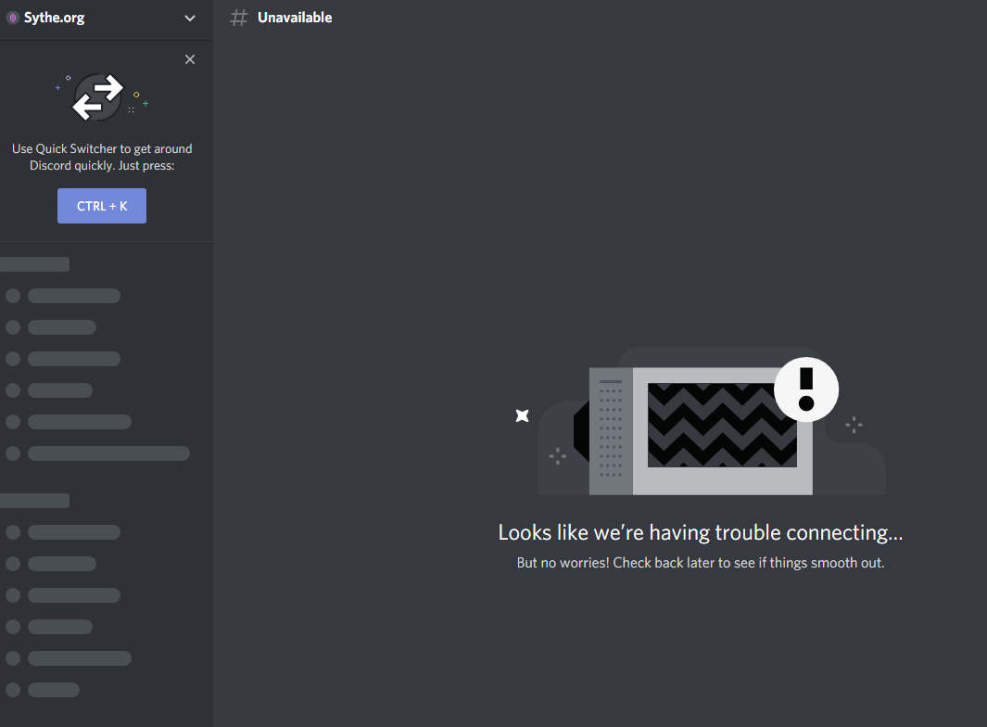Image resolution: width=987 pixels, height=727 pixels.
Task: Click the exclamation mark alert icon
Action: click(805, 389)
